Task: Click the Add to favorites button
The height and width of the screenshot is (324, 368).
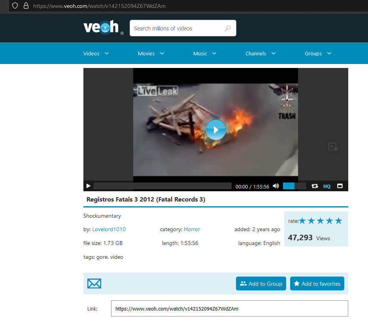Action: pos(317,283)
